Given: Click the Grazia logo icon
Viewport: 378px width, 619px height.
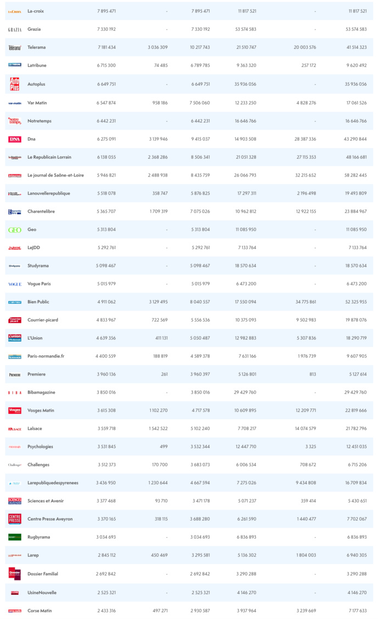Looking at the screenshot, I should tap(15, 29).
